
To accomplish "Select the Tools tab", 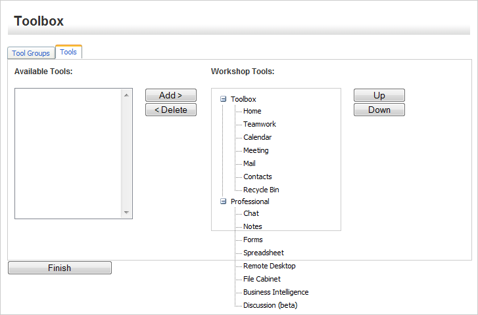I will coord(68,52).
